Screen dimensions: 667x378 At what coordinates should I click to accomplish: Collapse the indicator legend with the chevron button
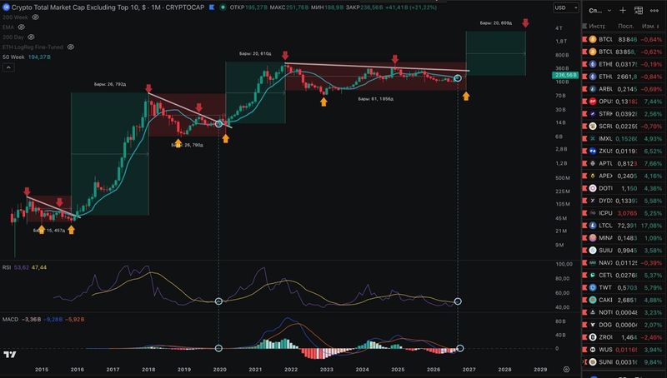(x=8, y=67)
